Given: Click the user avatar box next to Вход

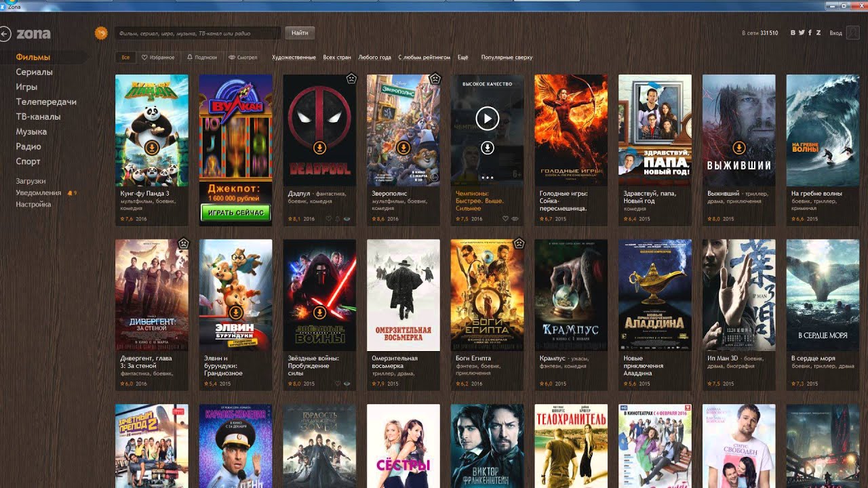Looking at the screenshot, I should (x=853, y=33).
